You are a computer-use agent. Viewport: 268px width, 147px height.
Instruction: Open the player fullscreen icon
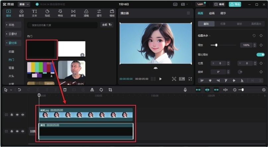tap(190, 79)
